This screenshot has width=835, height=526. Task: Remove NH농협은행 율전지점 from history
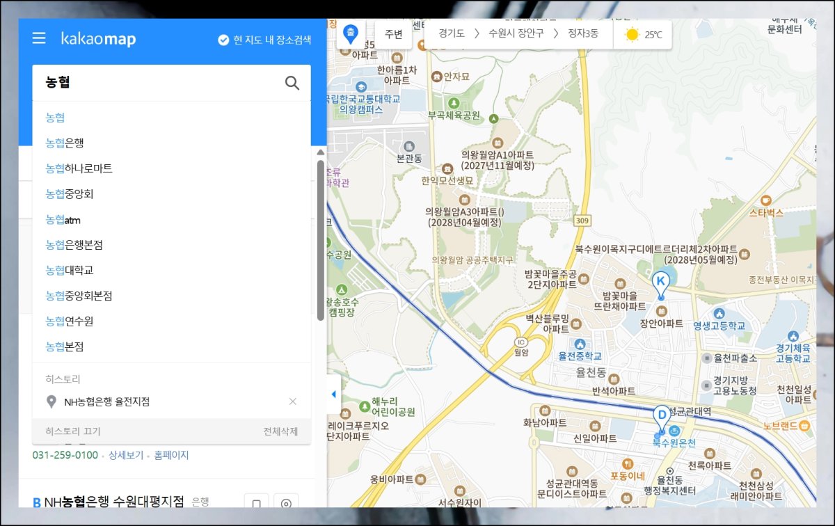point(292,401)
